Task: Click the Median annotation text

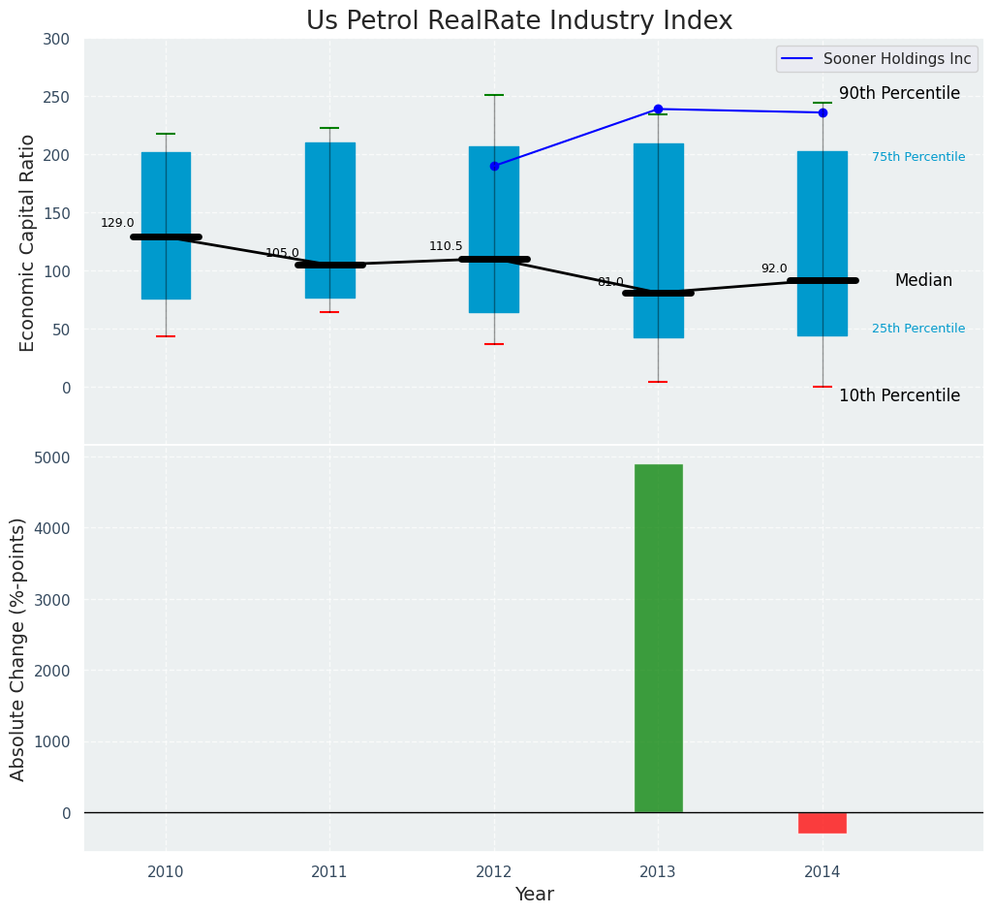Action: tap(923, 280)
